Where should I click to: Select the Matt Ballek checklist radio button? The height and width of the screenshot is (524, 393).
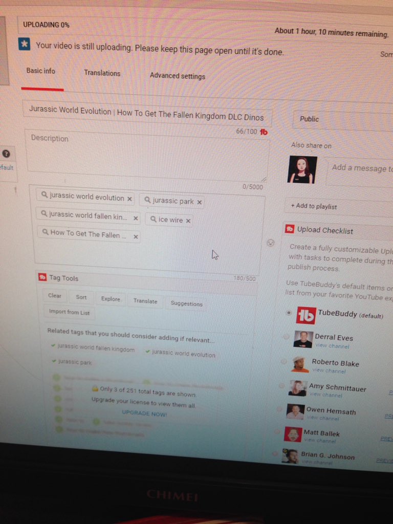pos(277,432)
